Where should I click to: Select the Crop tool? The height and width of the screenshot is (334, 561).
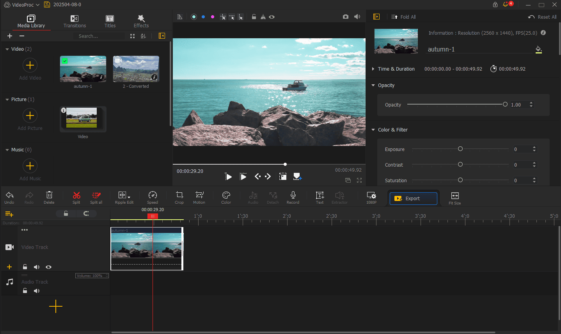click(x=179, y=197)
